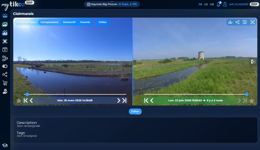The width and height of the screenshot is (260, 150).
Task: Open the overlapping circles compare sidebar icon
Action: 5,66
